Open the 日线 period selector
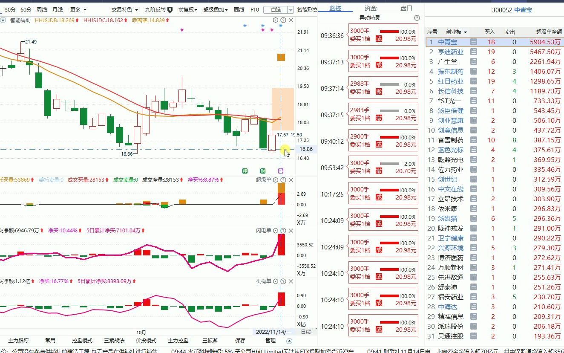The image size is (564, 353). (306, 332)
